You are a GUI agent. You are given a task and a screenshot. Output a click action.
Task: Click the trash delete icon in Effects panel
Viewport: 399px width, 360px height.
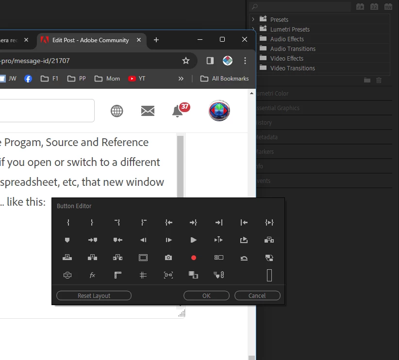[379, 81]
